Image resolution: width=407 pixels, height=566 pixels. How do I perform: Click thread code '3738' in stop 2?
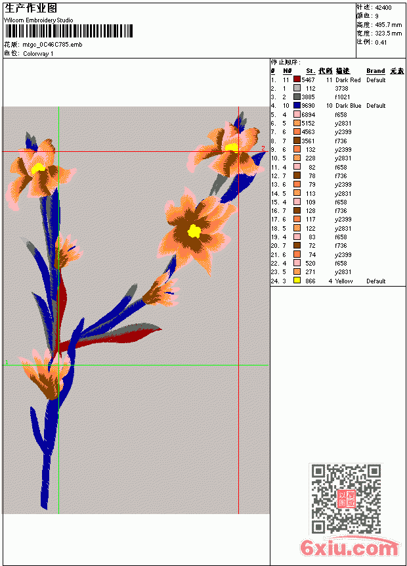tap(341, 89)
